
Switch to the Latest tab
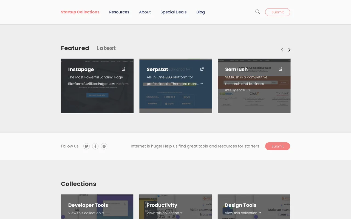point(106,48)
